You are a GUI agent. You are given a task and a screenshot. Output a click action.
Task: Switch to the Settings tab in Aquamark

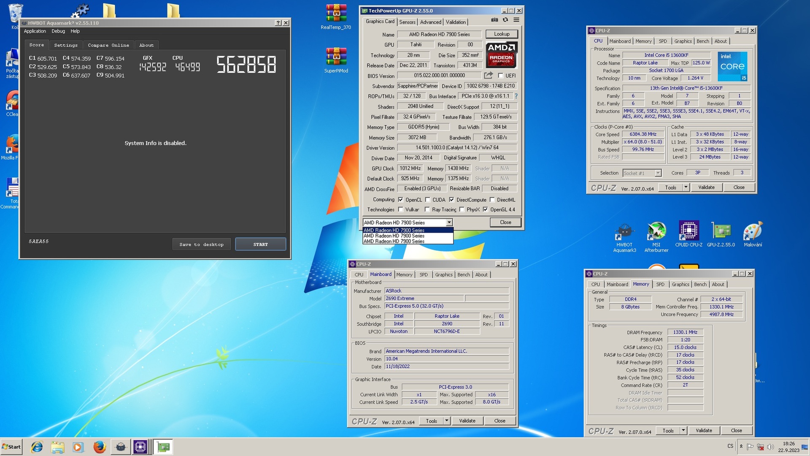[x=66, y=45]
